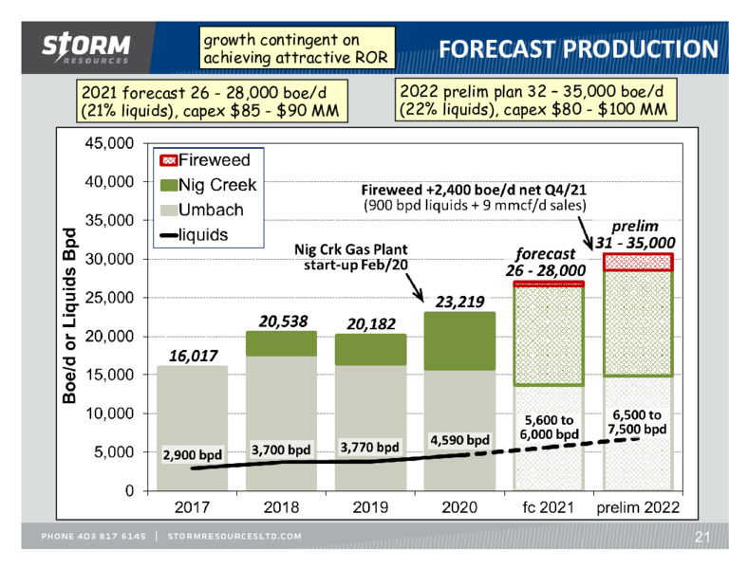
Task: Click the '2020' x-axis label
Action: [x=459, y=507]
